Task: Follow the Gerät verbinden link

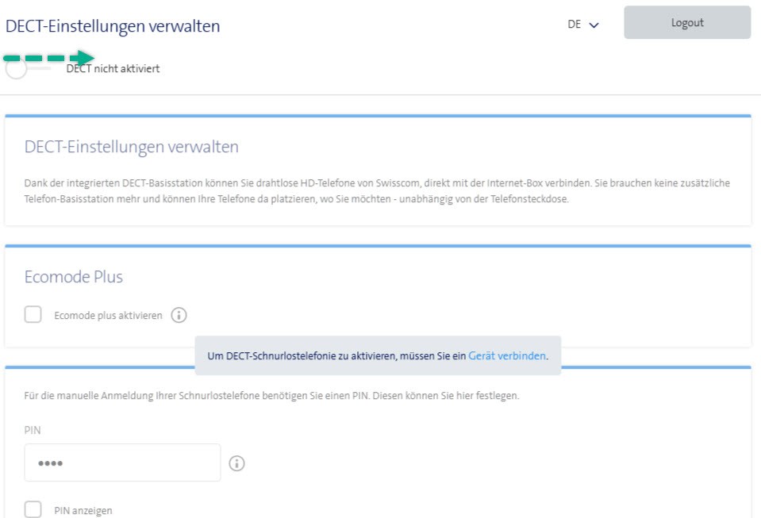Action: (x=506, y=356)
